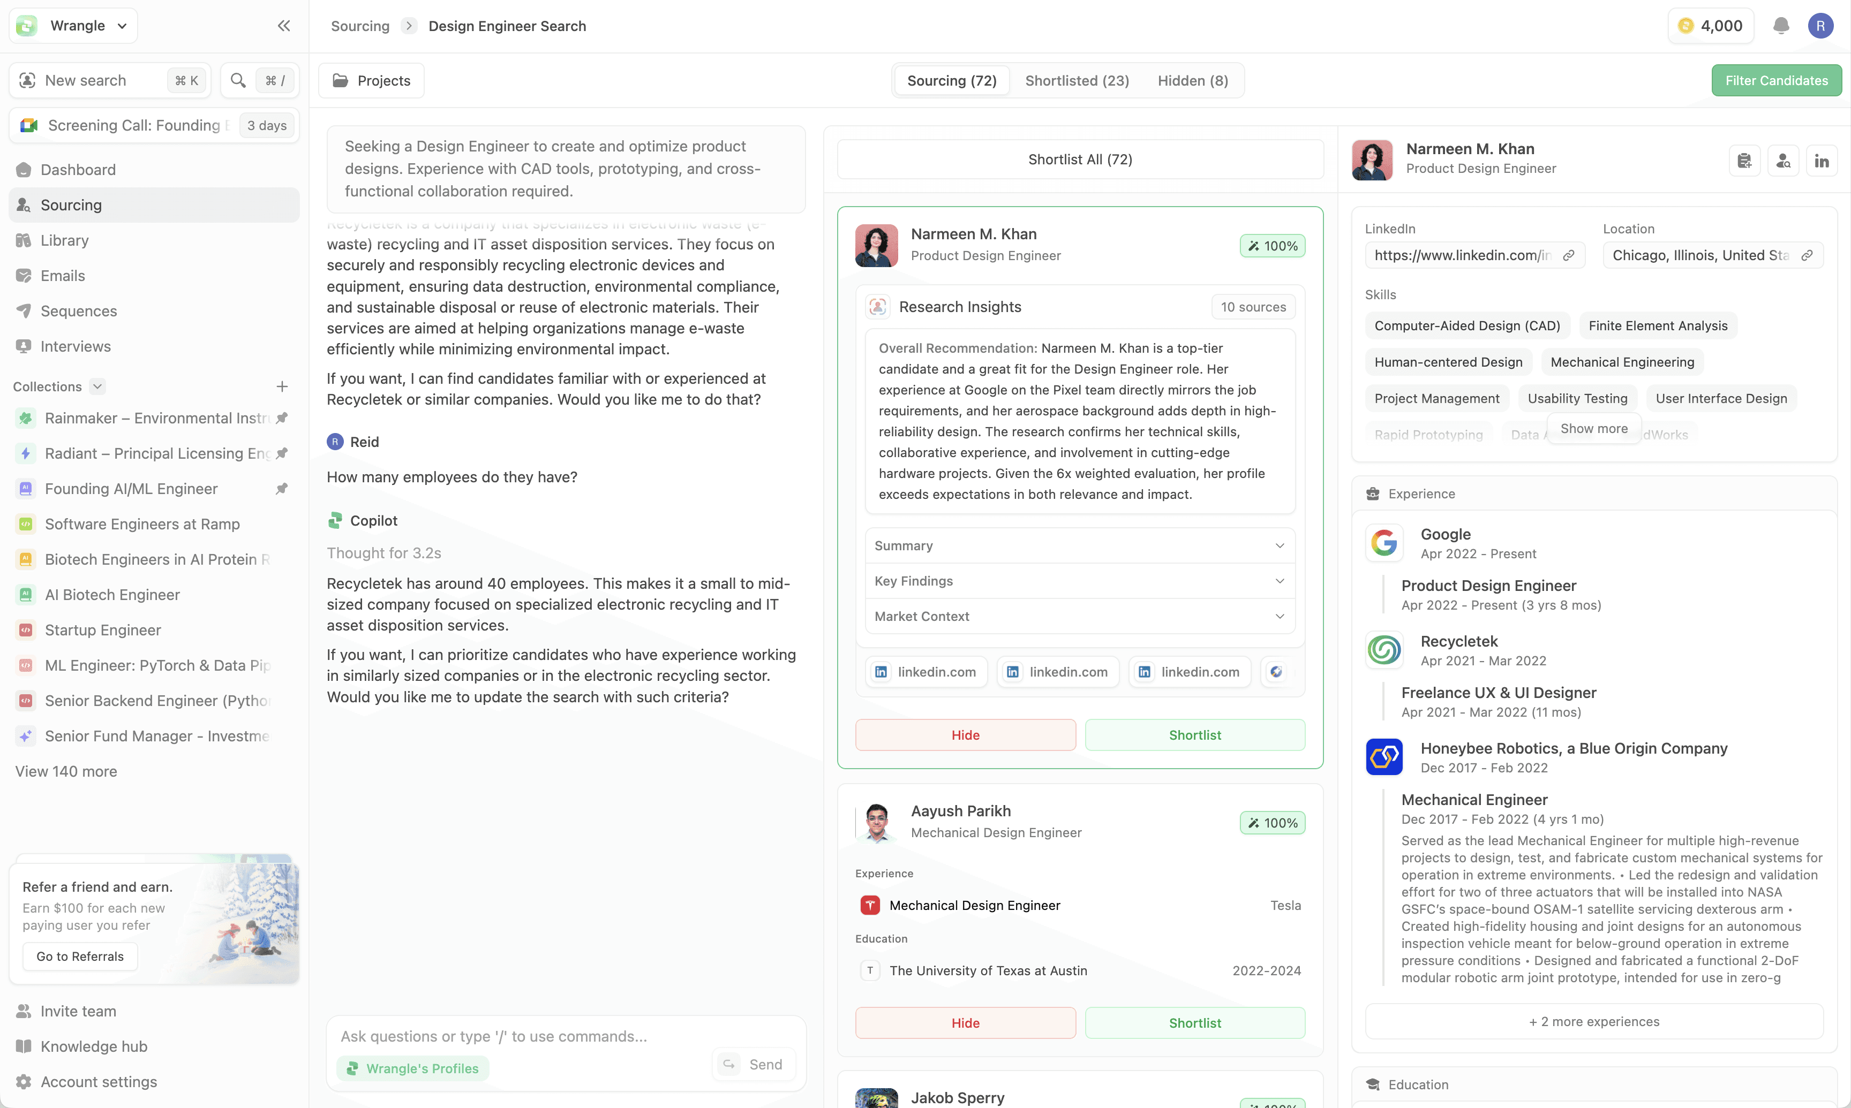Copy the LinkedIn URL with the link icon
This screenshot has width=1851, height=1108.
coord(1569,255)
